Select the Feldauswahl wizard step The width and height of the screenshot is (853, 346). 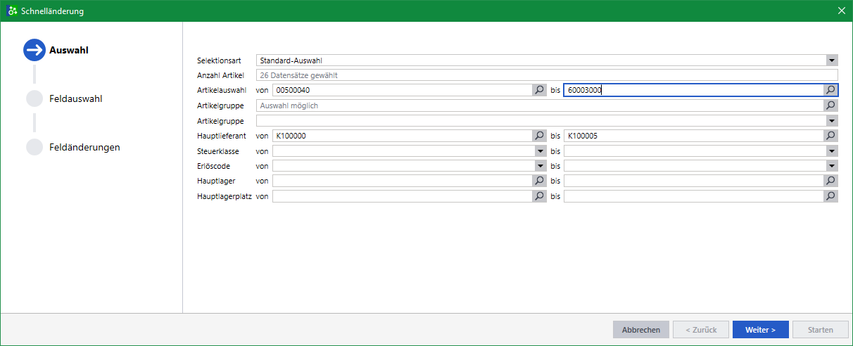pyautogui.click(x=75, y=98)
